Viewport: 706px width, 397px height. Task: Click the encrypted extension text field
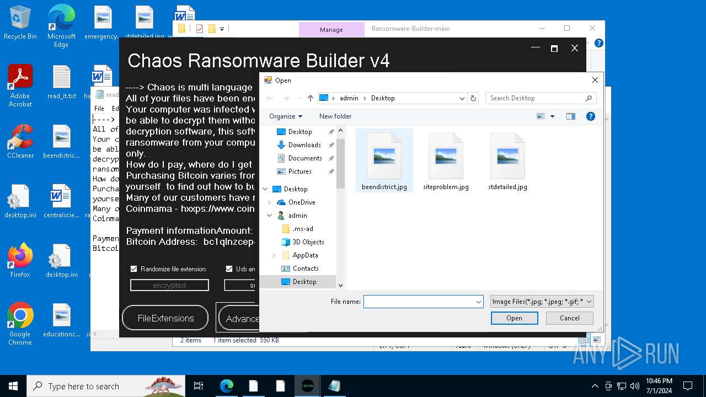[169, 285]
